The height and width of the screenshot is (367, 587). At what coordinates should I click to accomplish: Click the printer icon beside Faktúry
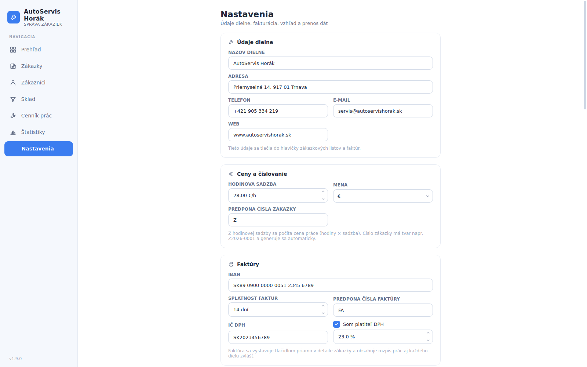point(231,264)
